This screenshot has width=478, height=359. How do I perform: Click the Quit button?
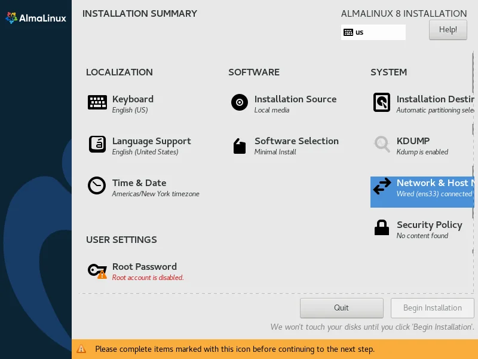coord(341,308)
